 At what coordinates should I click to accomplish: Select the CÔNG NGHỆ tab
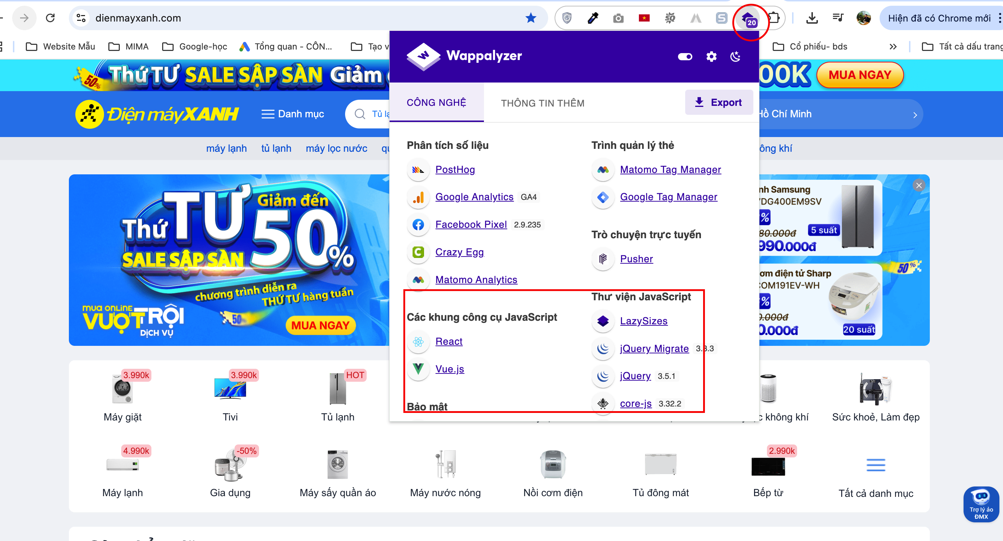point(436,103)
